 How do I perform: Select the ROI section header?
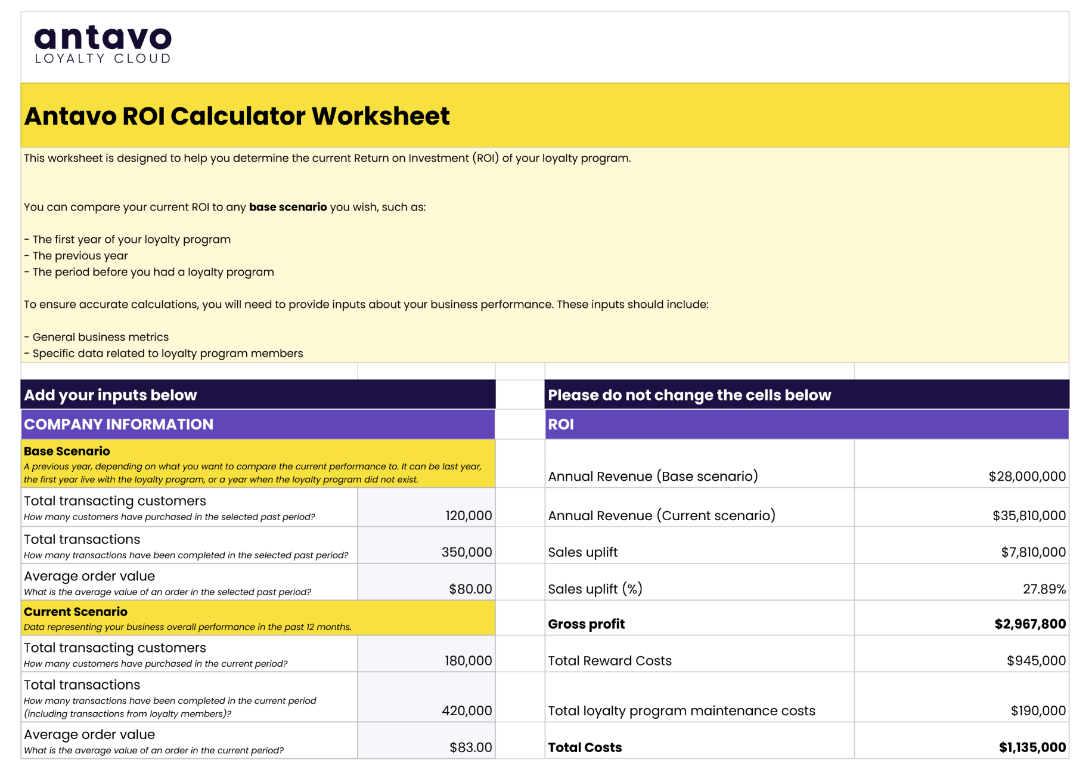807,424
